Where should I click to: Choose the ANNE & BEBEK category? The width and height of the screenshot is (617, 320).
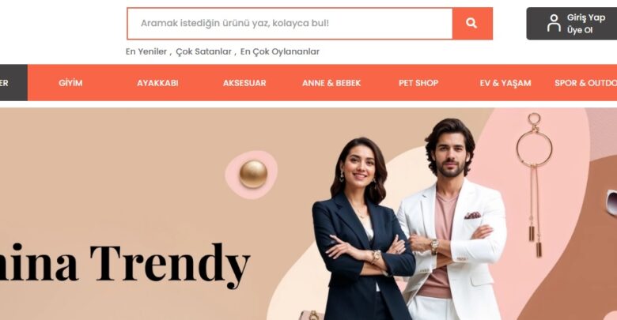(331, 83)
